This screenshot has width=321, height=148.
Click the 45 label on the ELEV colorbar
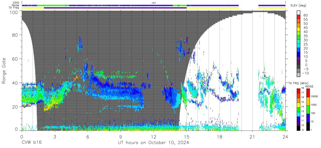(x=305, y=27)
